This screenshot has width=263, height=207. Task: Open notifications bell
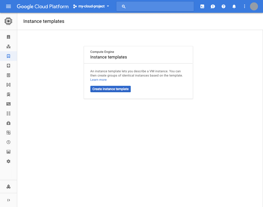point(234,6)
